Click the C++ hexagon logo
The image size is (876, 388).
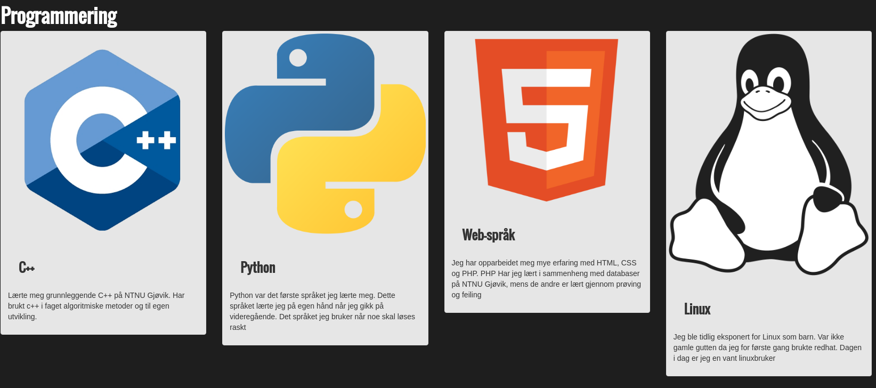[x=103, y=140]
